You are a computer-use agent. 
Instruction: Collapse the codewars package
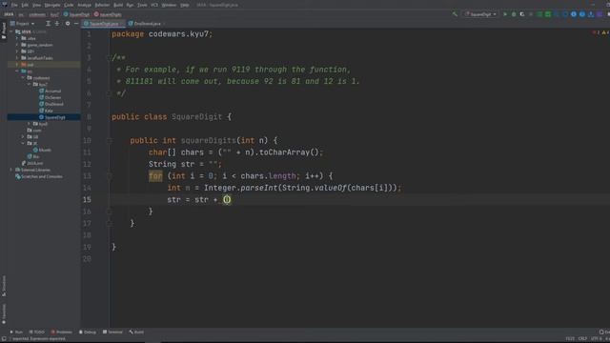[23, 78]
